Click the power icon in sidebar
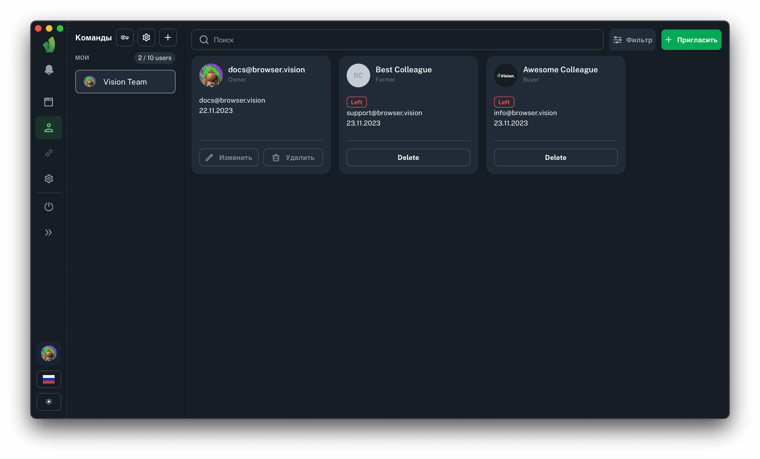Viewport: 760px width, 459px height. pos(49,207)
